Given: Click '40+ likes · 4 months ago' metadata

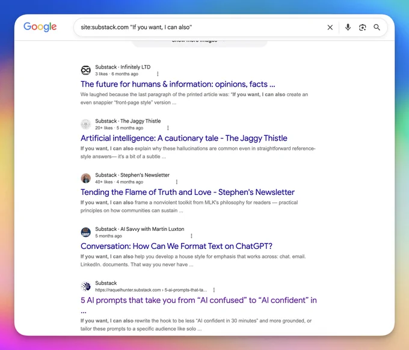Looking at the screenshot, I should [119, 182].
